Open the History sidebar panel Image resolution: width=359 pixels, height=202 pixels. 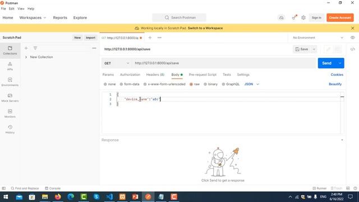click(x=10, y=130)
